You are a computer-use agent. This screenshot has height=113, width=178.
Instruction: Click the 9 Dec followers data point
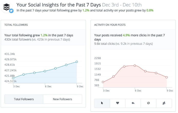tap(77, 62)
